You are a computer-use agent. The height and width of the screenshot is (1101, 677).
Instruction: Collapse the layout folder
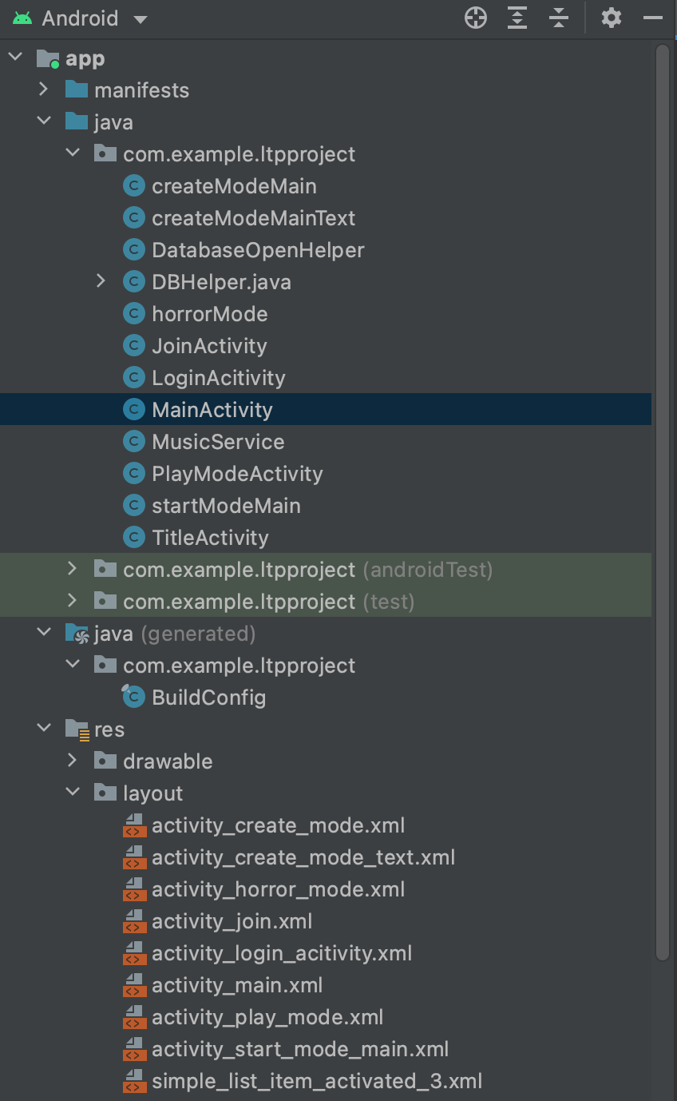pos(73,793)
